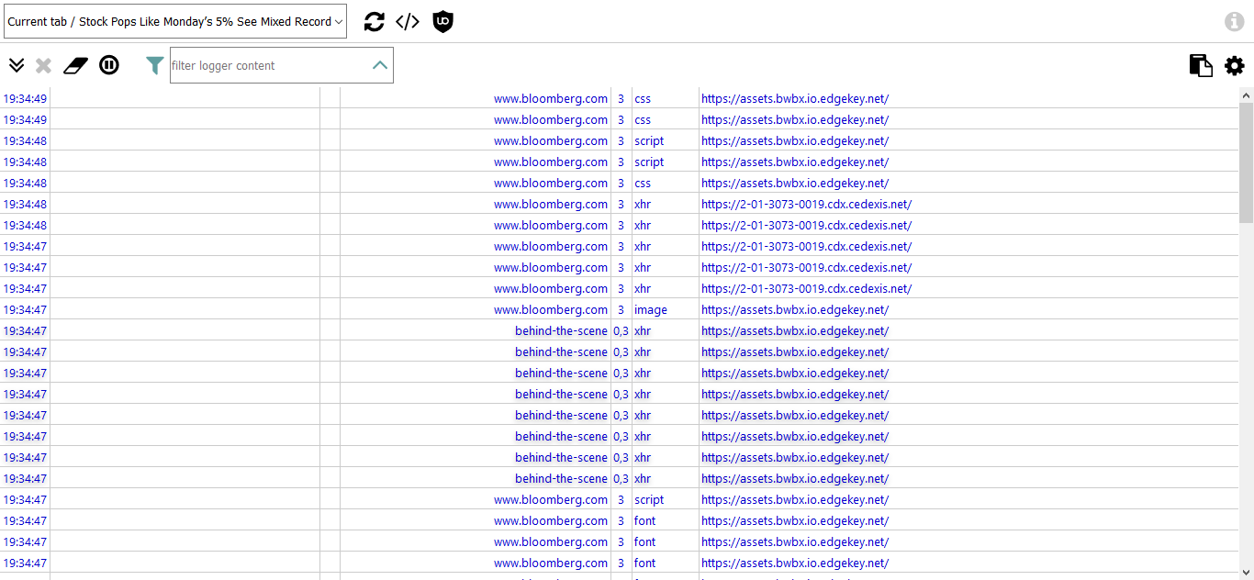The width and height of the screenshot is (1254, 580).
Task: Click www.bloomberg.com in the image row
Action: (x=551, y=310)
